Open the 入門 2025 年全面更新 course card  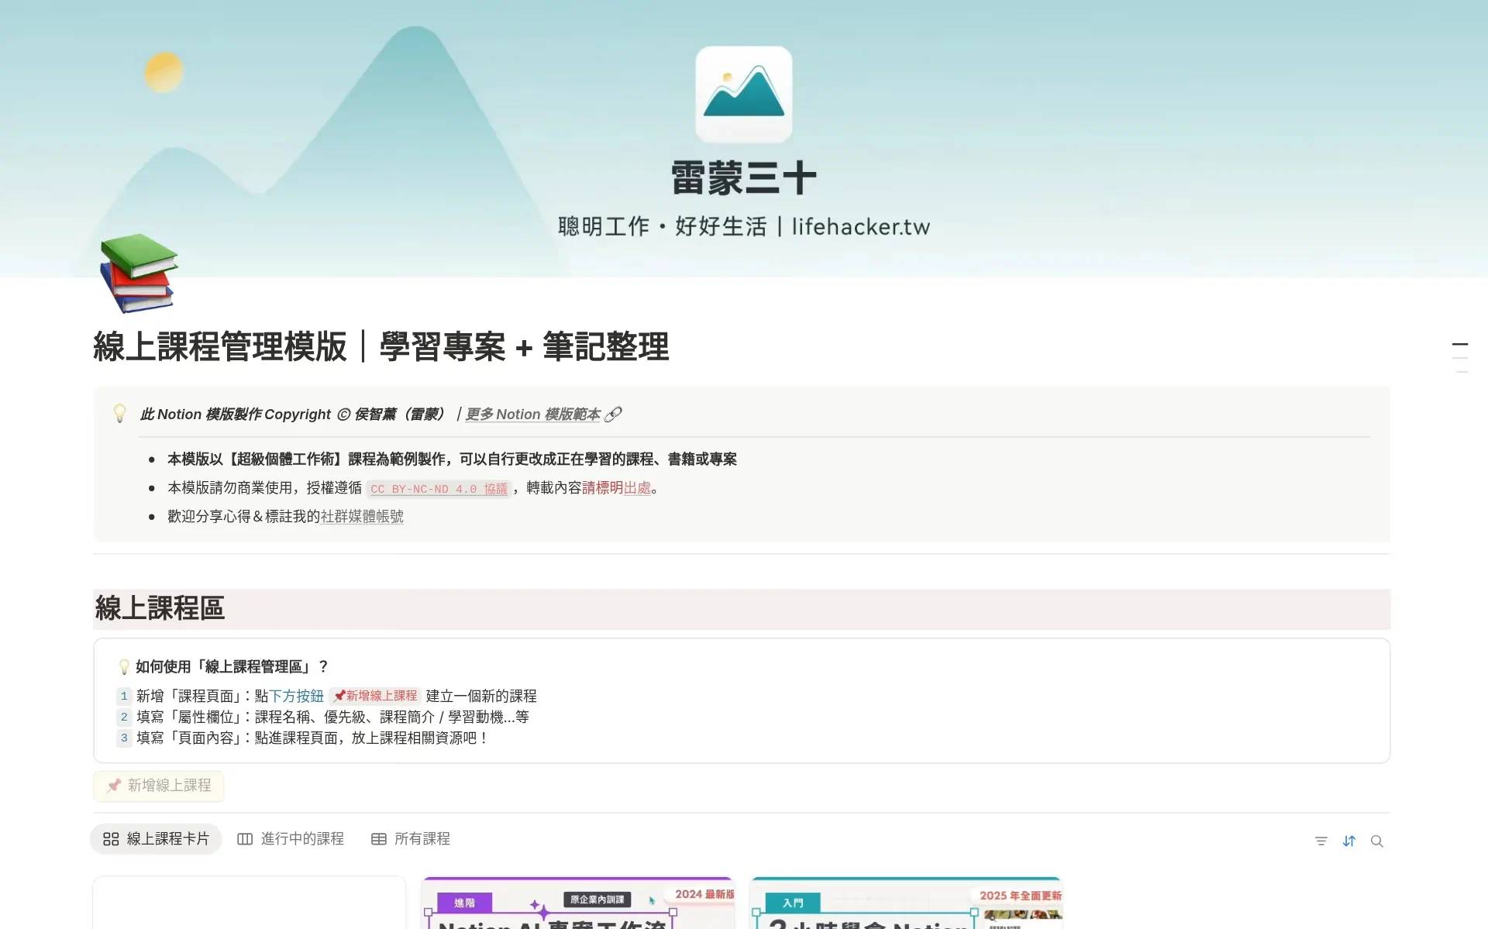point(906,903)
